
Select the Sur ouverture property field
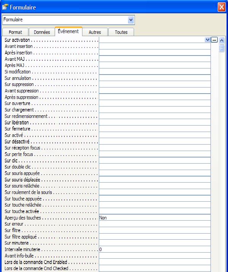click(155, 103)
